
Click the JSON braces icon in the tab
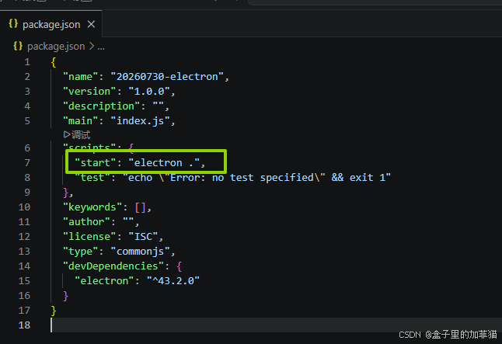[13, 23]
